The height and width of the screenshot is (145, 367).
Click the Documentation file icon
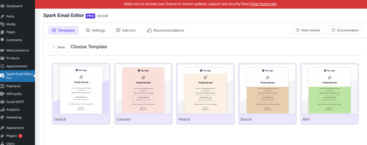click(334, 30)
